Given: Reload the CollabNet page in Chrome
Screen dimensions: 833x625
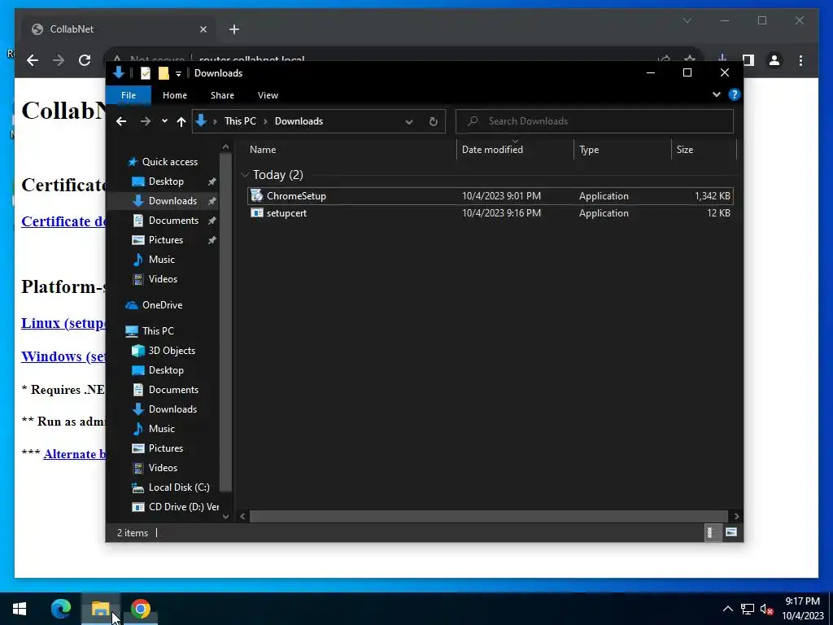Looking at the screenshot, I should click(x=85, y=60).
